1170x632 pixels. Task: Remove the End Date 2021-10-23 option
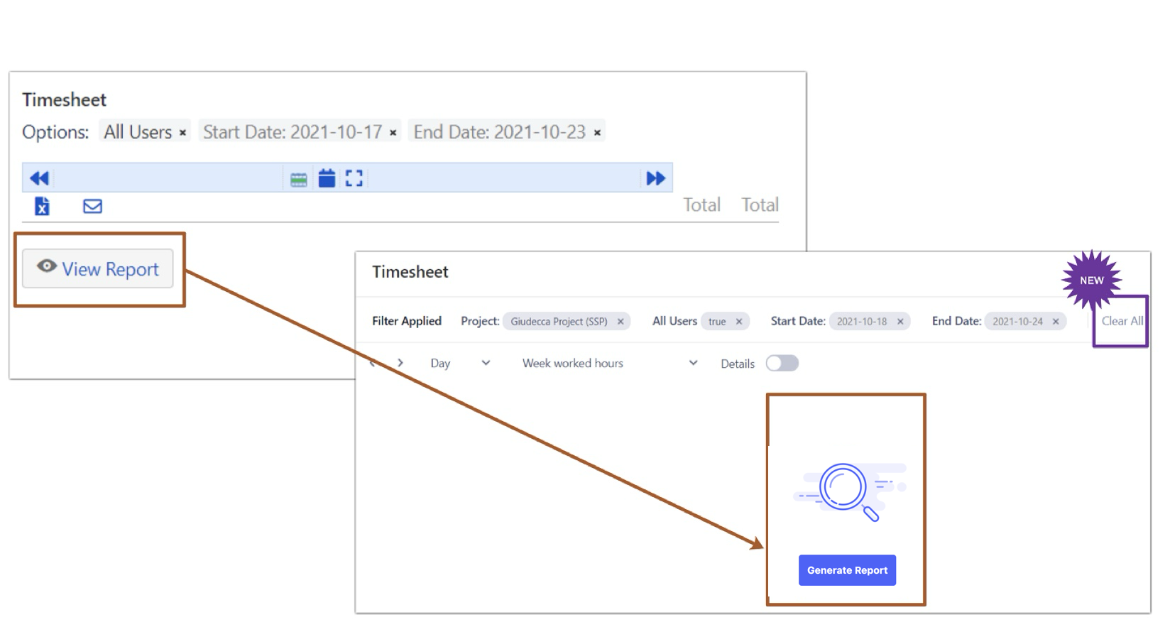coord(597,133)
